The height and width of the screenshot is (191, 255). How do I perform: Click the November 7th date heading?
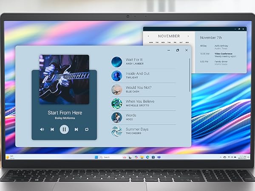(x=211, y=38)
